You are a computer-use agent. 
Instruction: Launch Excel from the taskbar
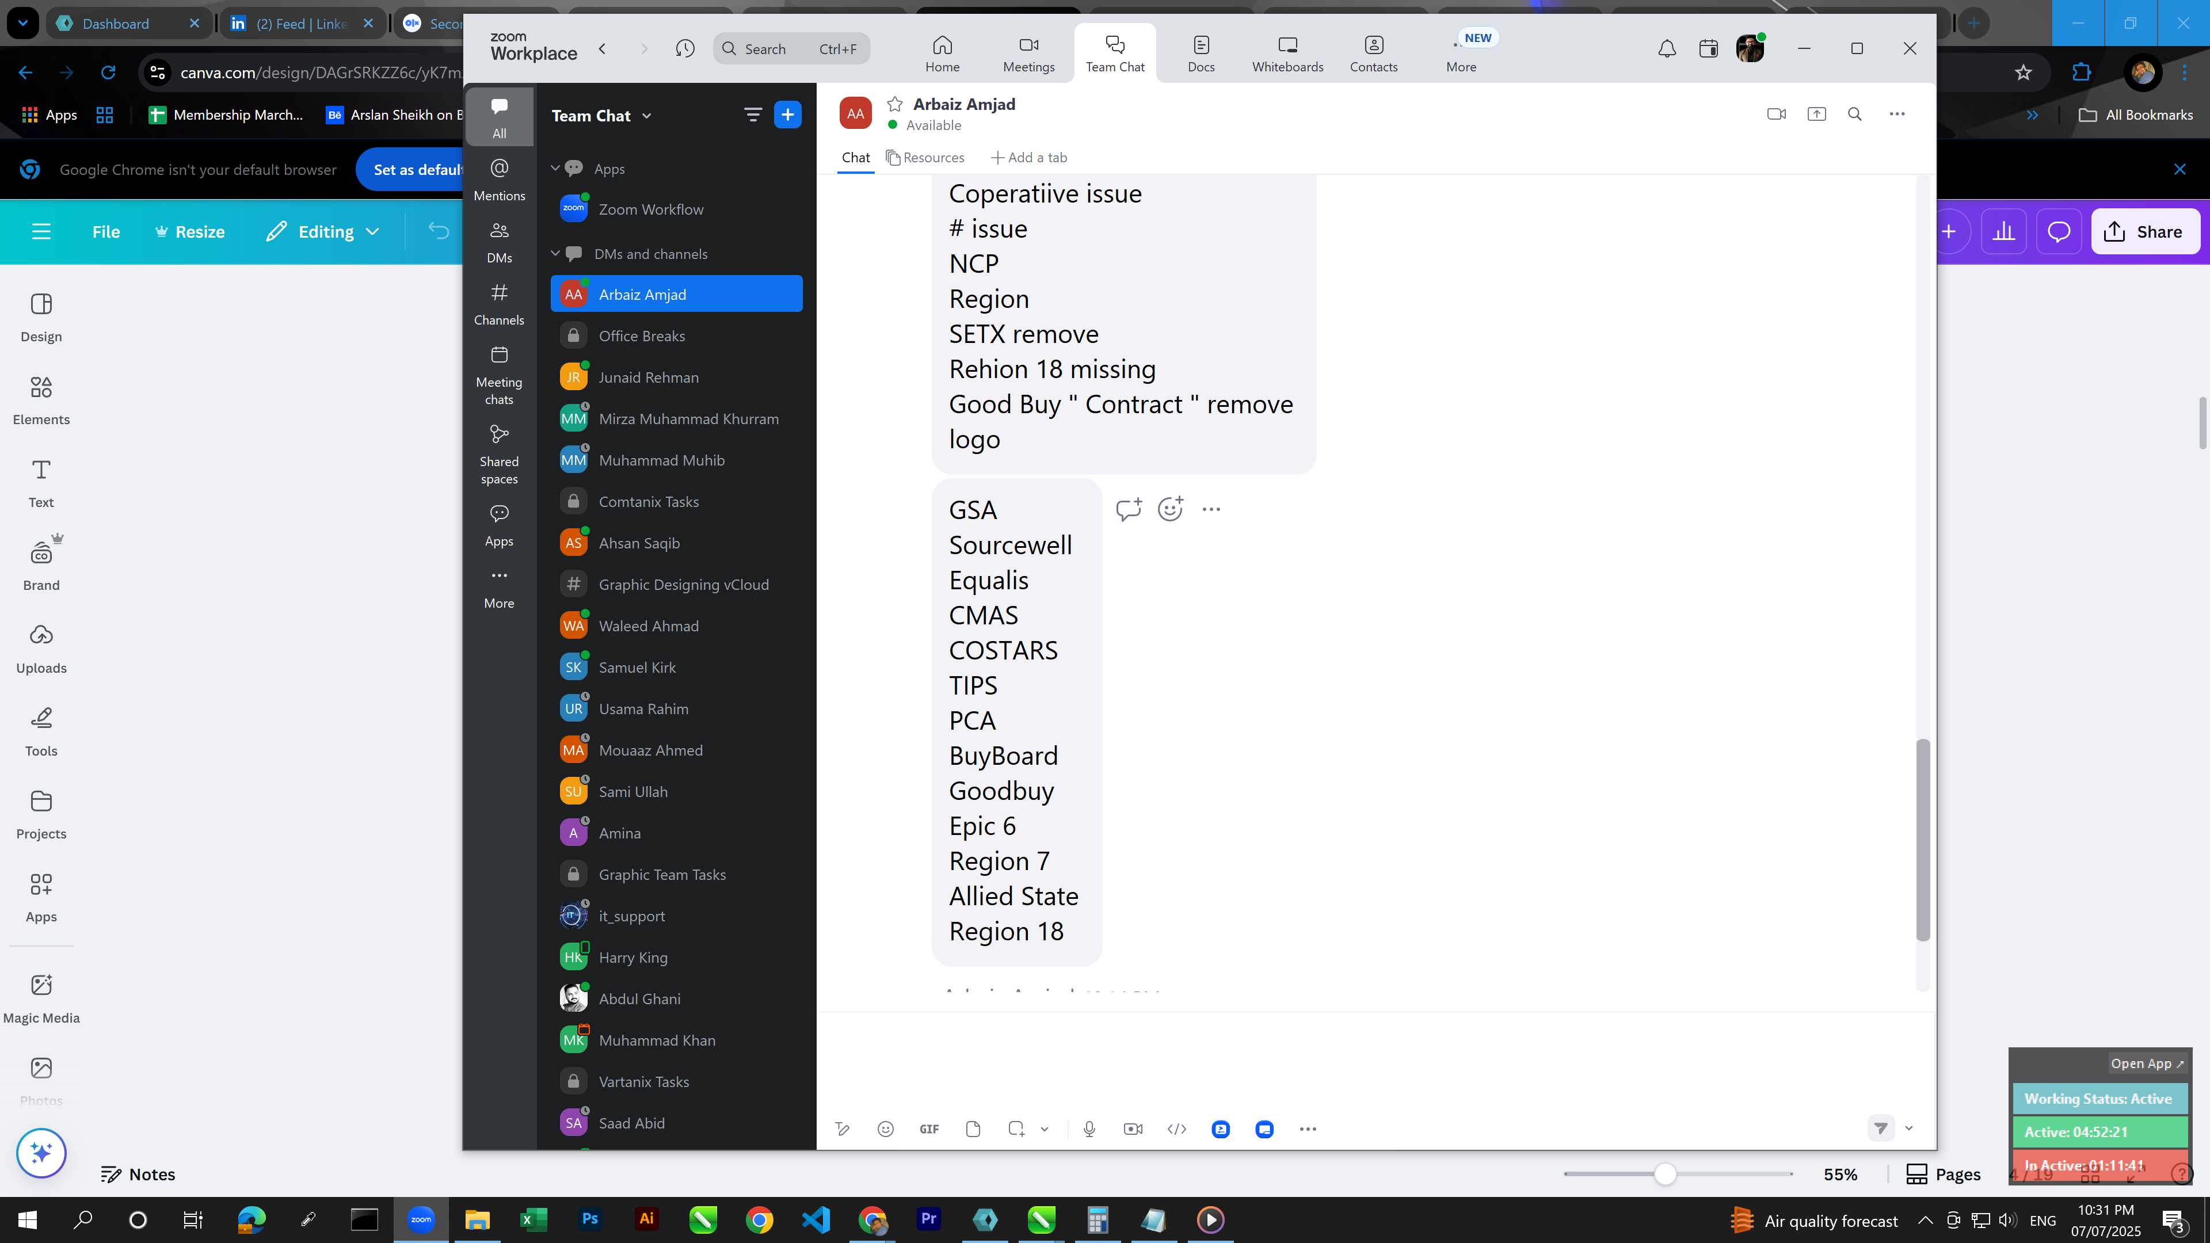534,1220
